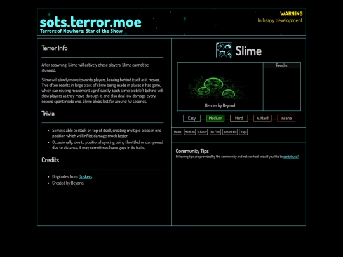The height and width of the screenshot is (257, 343).
Task: Click the Terror Info heading
Action: [55, 48]
